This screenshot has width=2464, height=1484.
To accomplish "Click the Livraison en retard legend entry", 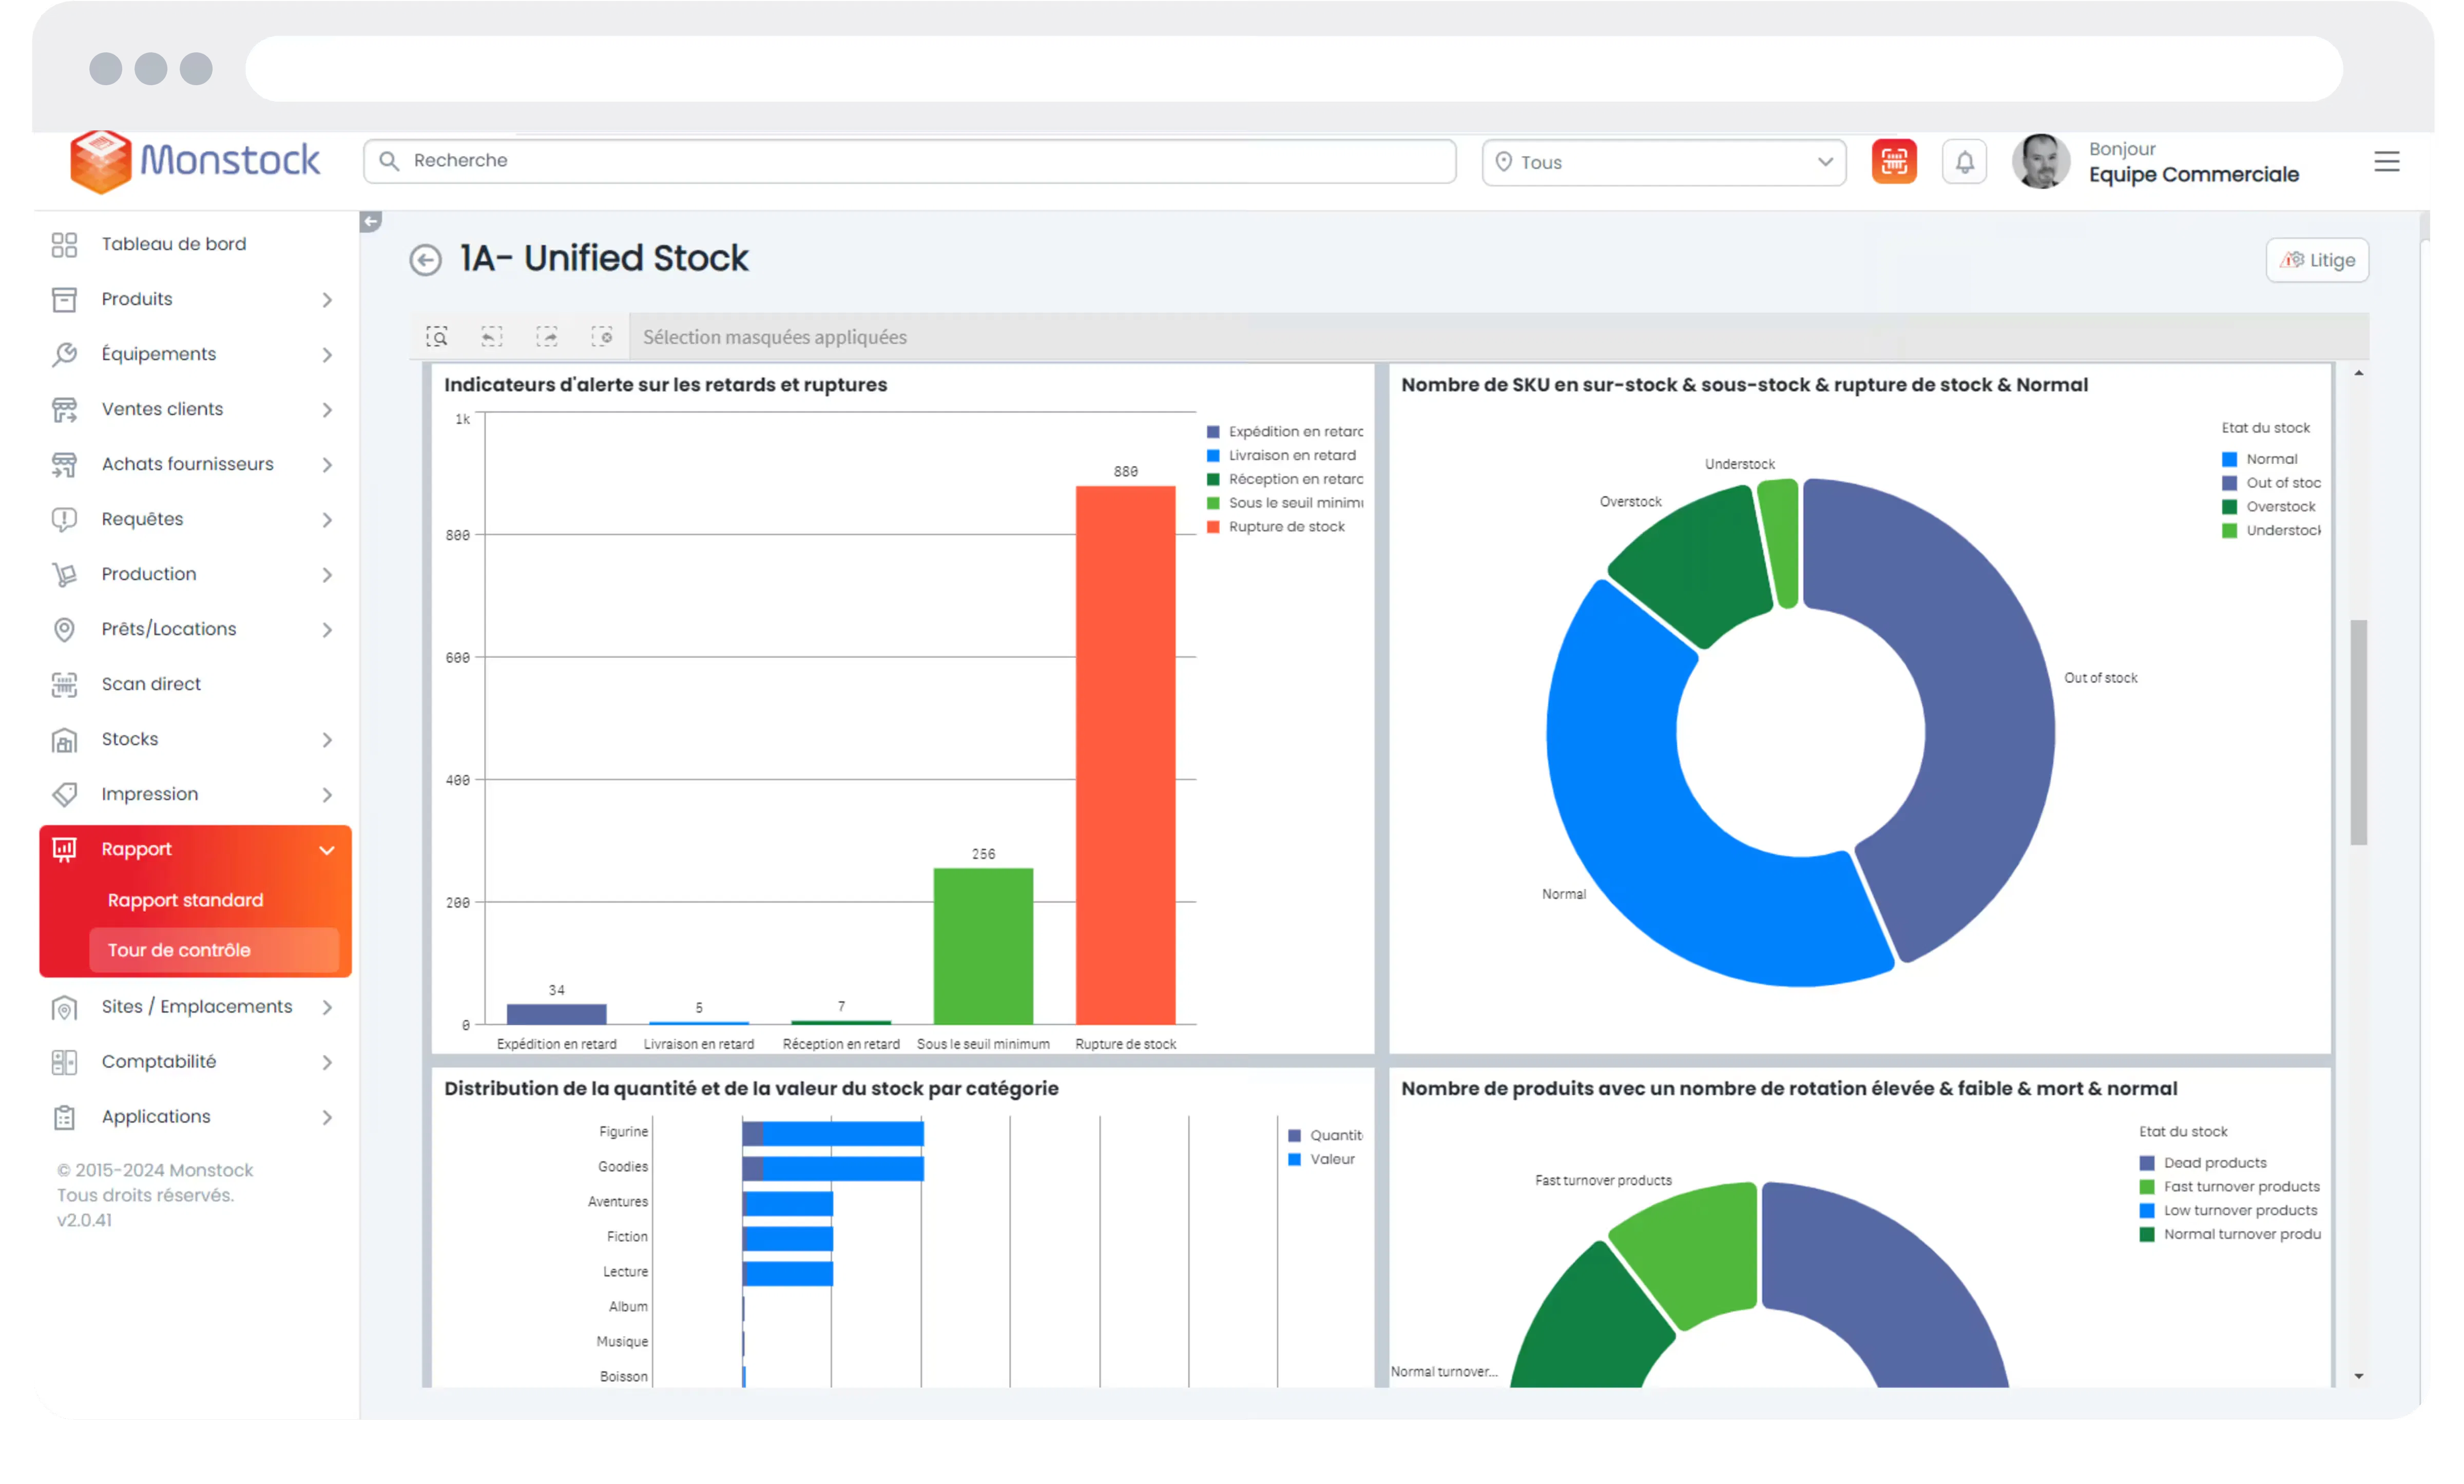I will click(1281, 456).
